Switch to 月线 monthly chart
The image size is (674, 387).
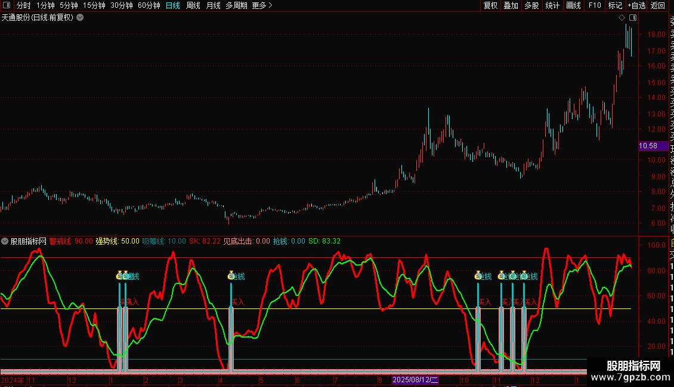213,5
